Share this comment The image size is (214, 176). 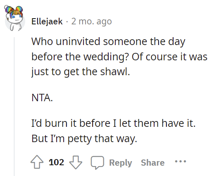point(152,163)
